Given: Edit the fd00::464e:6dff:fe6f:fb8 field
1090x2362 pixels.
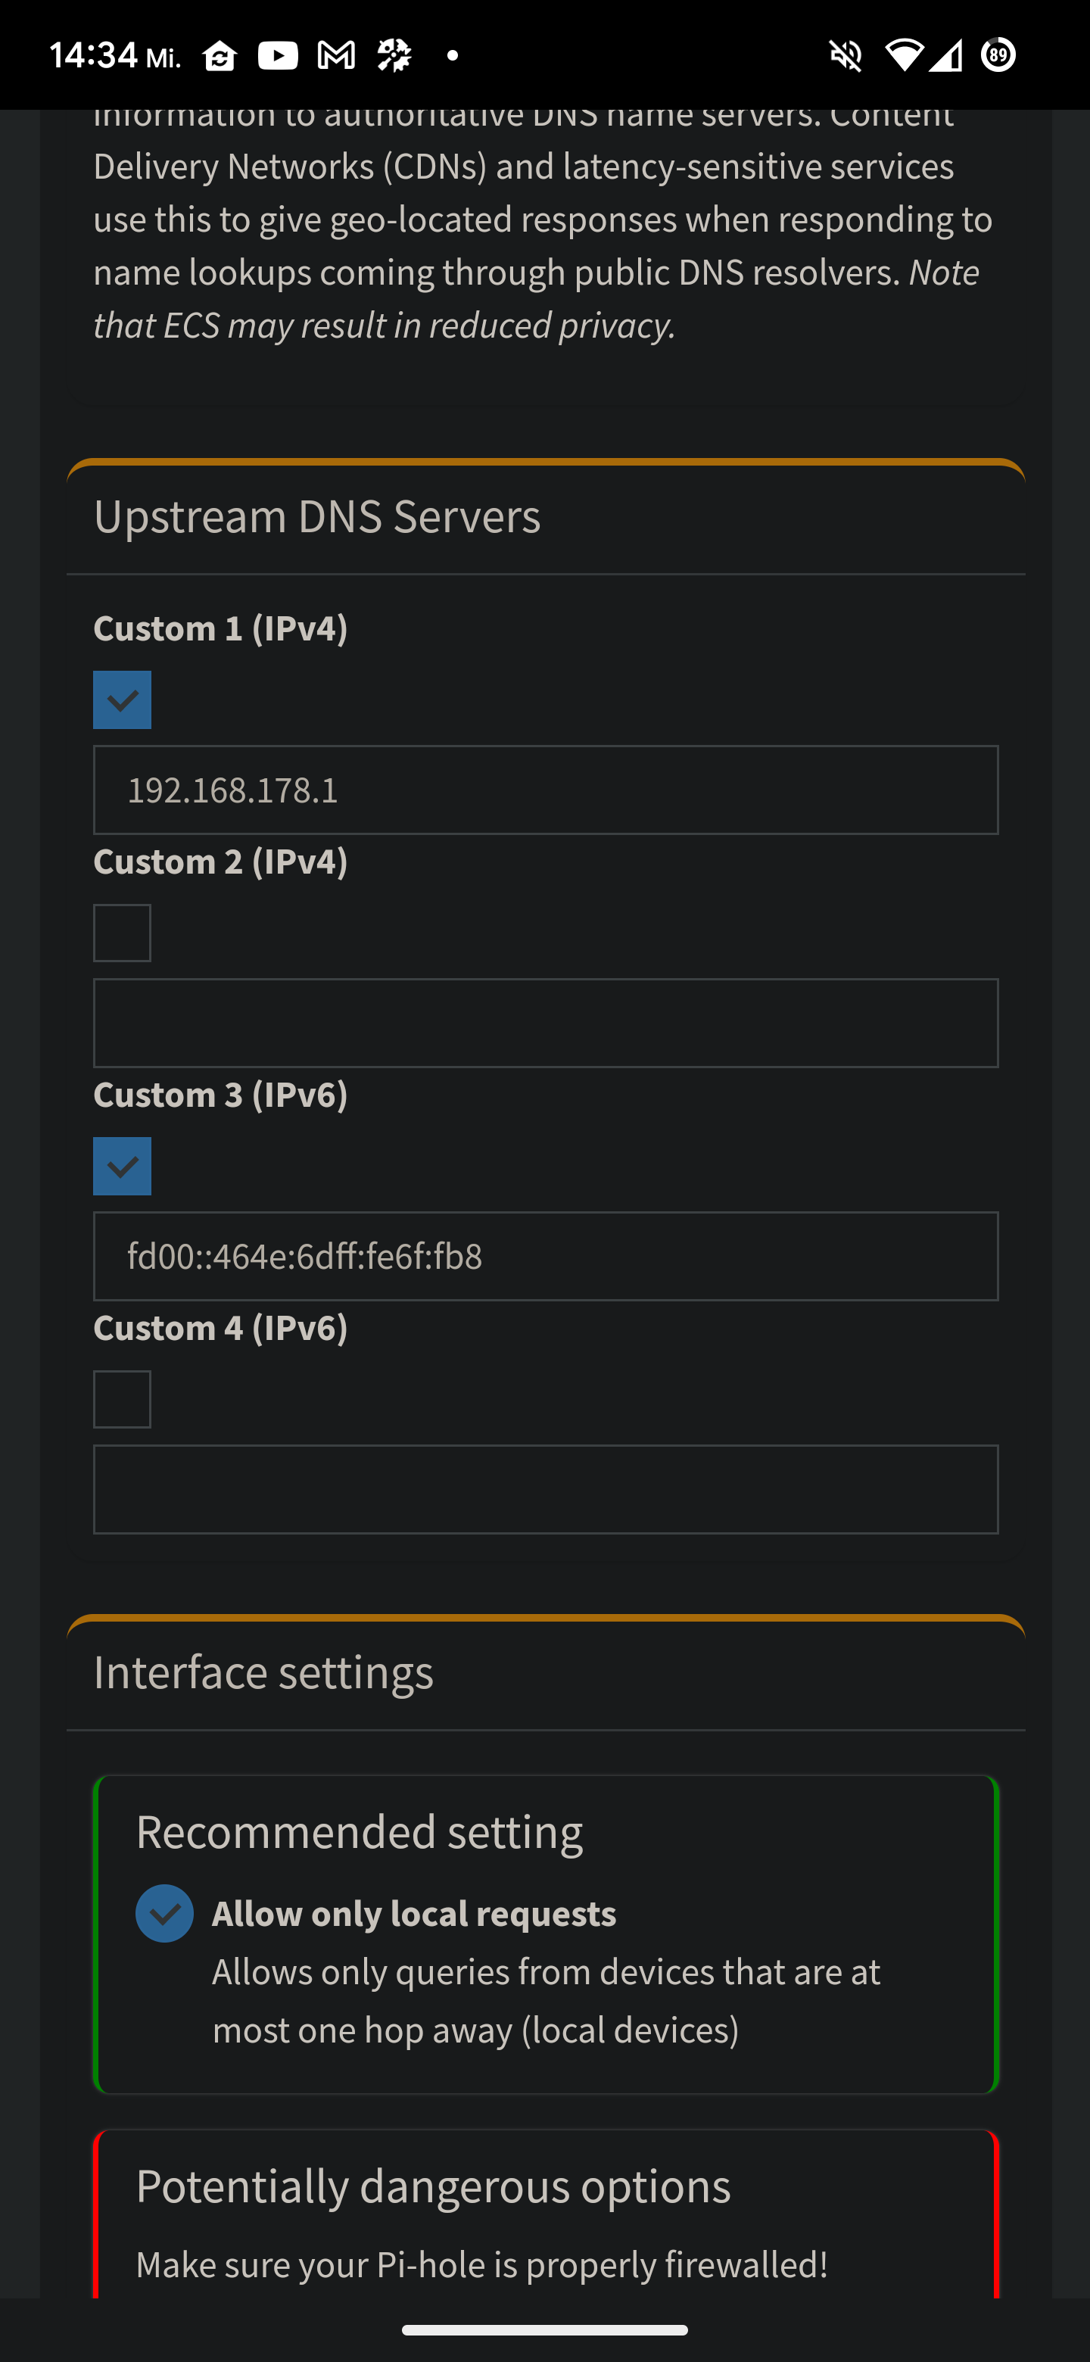Looking at the screenshot, I should (546, 1256).
